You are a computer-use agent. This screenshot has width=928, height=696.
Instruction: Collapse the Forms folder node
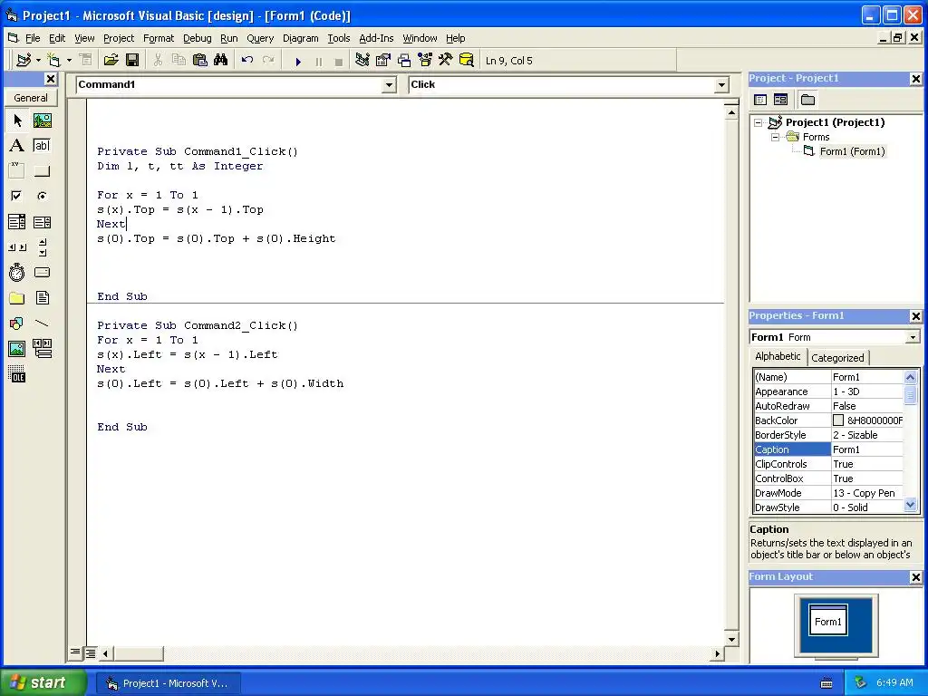point(776,138)
